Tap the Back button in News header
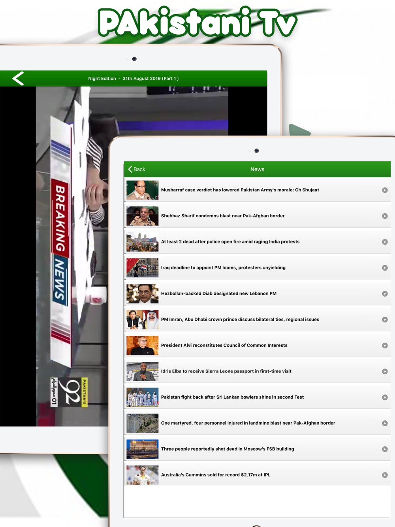This screenshot has height=527, width=395. click(137, 169)
